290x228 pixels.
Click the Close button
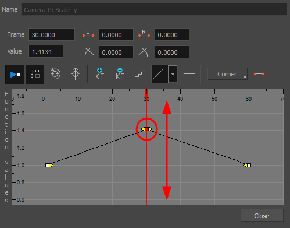coord(262,215)
